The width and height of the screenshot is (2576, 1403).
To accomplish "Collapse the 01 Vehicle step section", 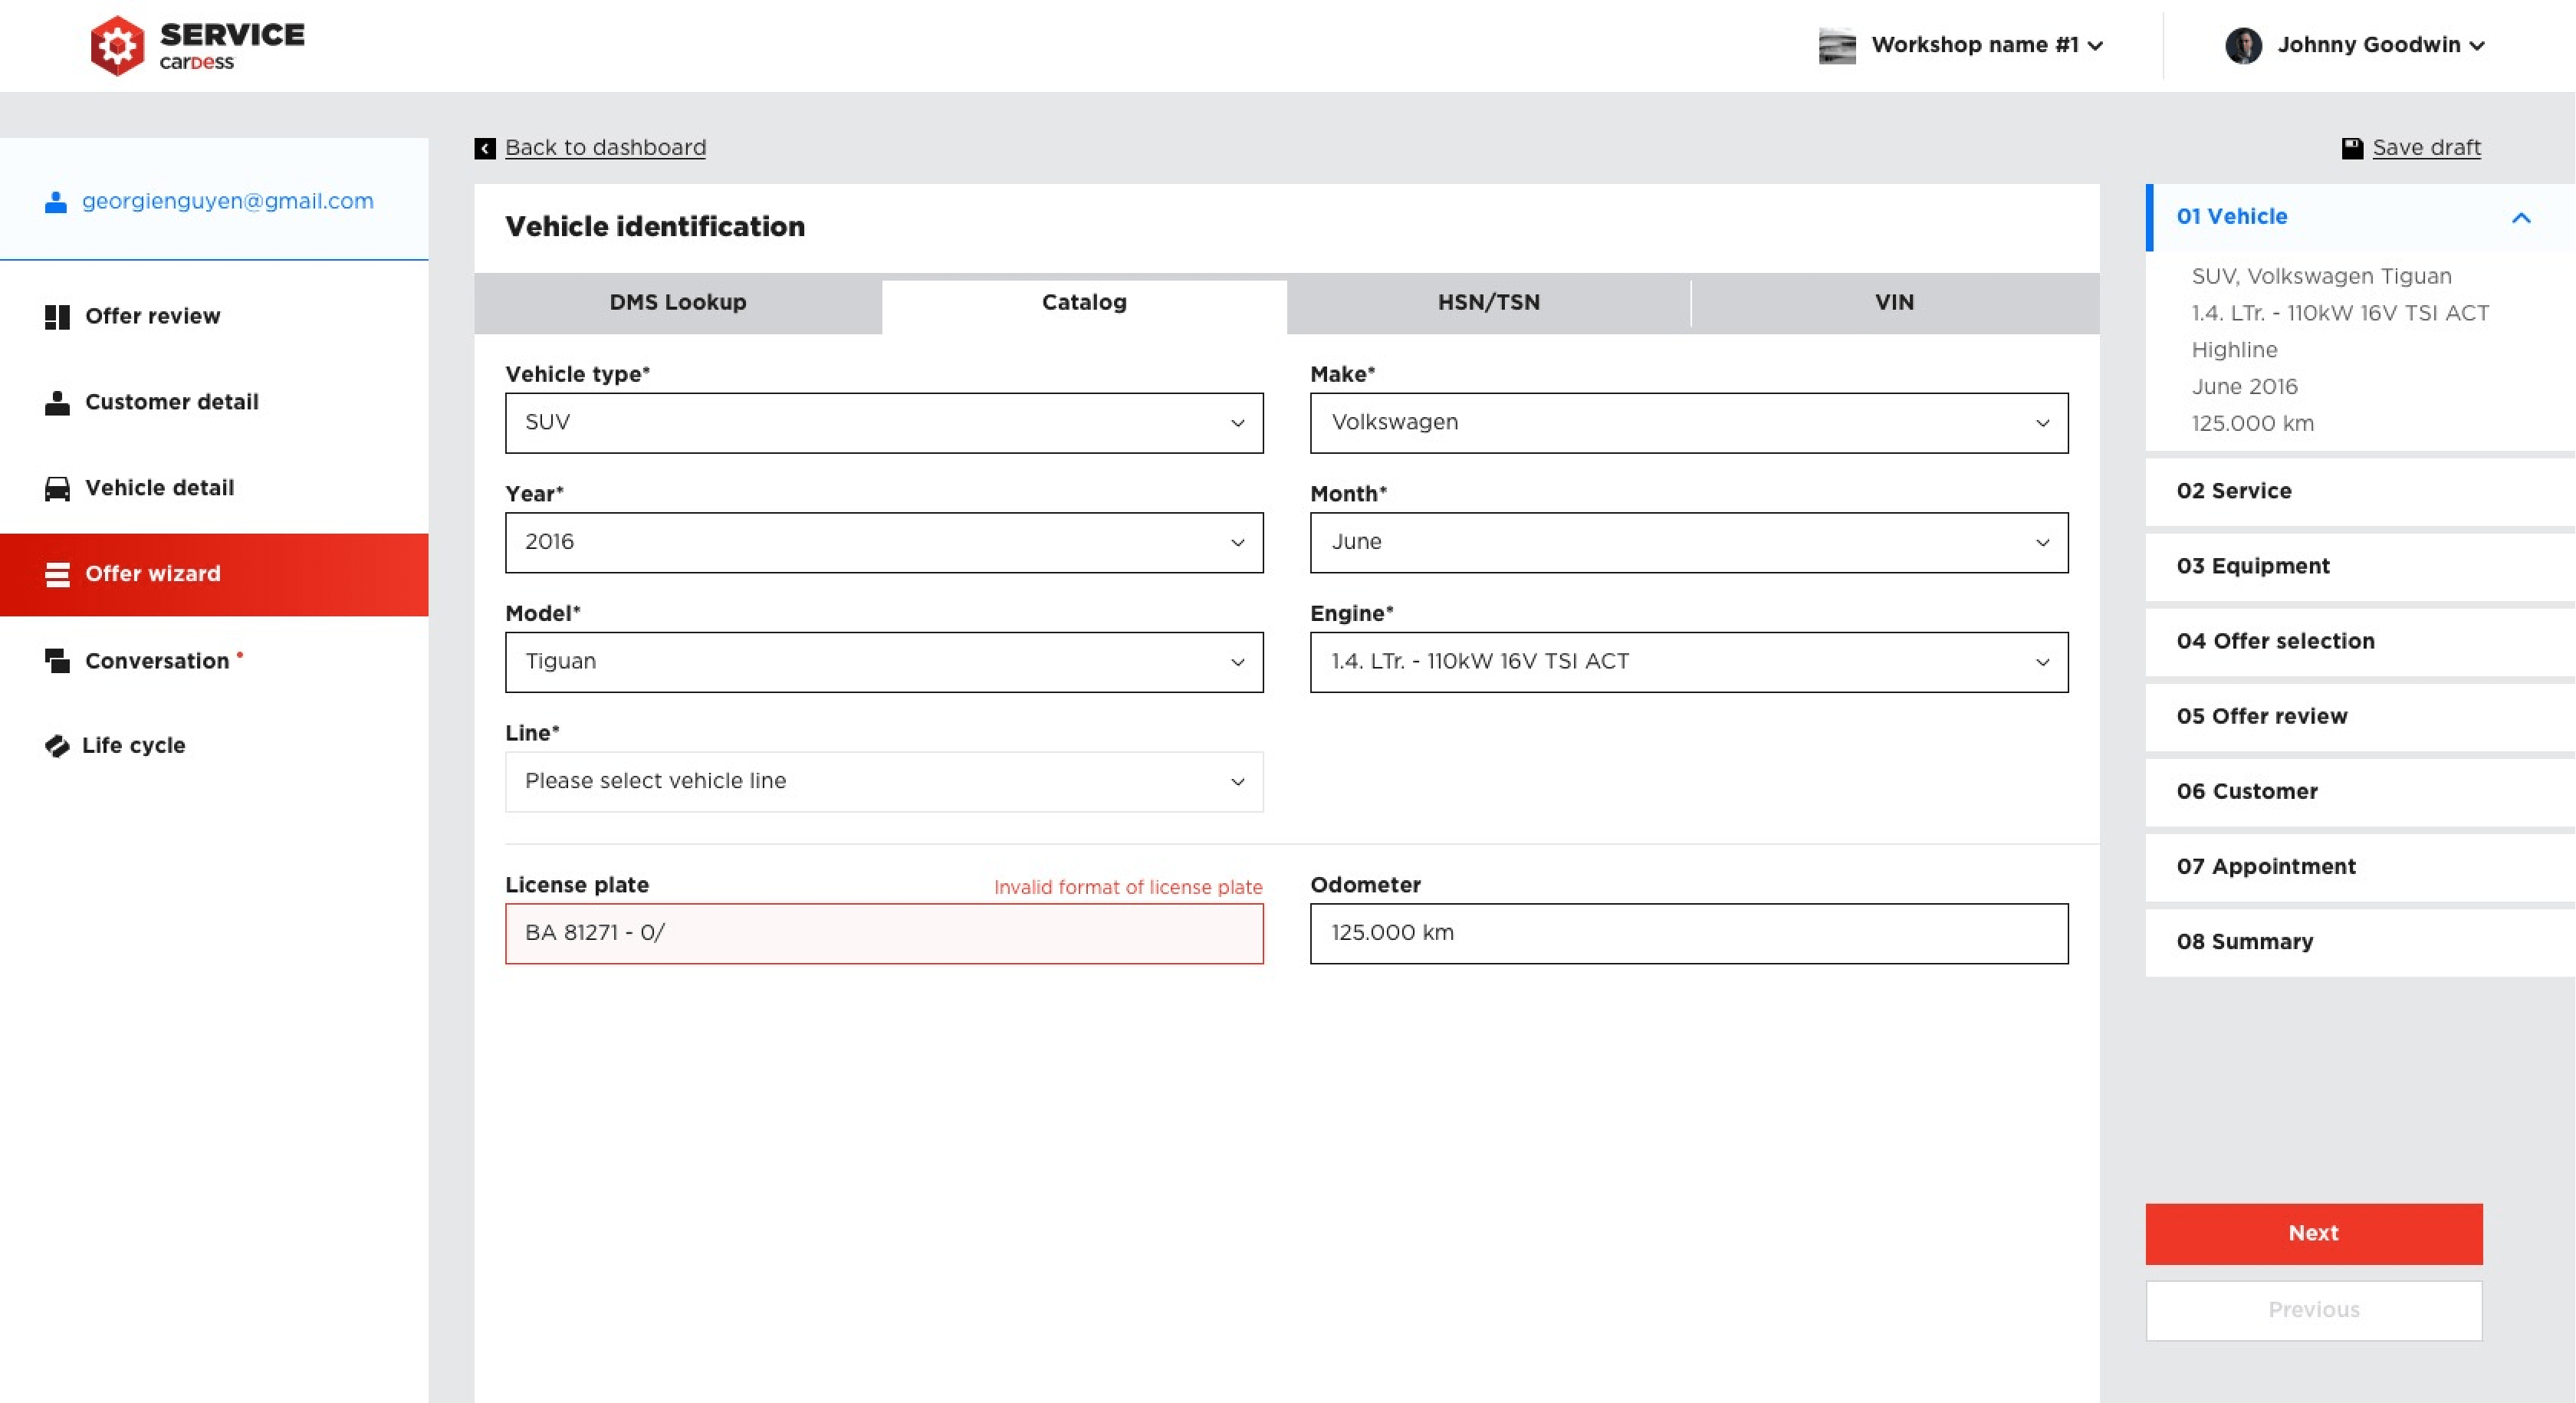I will tap(2520, 218).
